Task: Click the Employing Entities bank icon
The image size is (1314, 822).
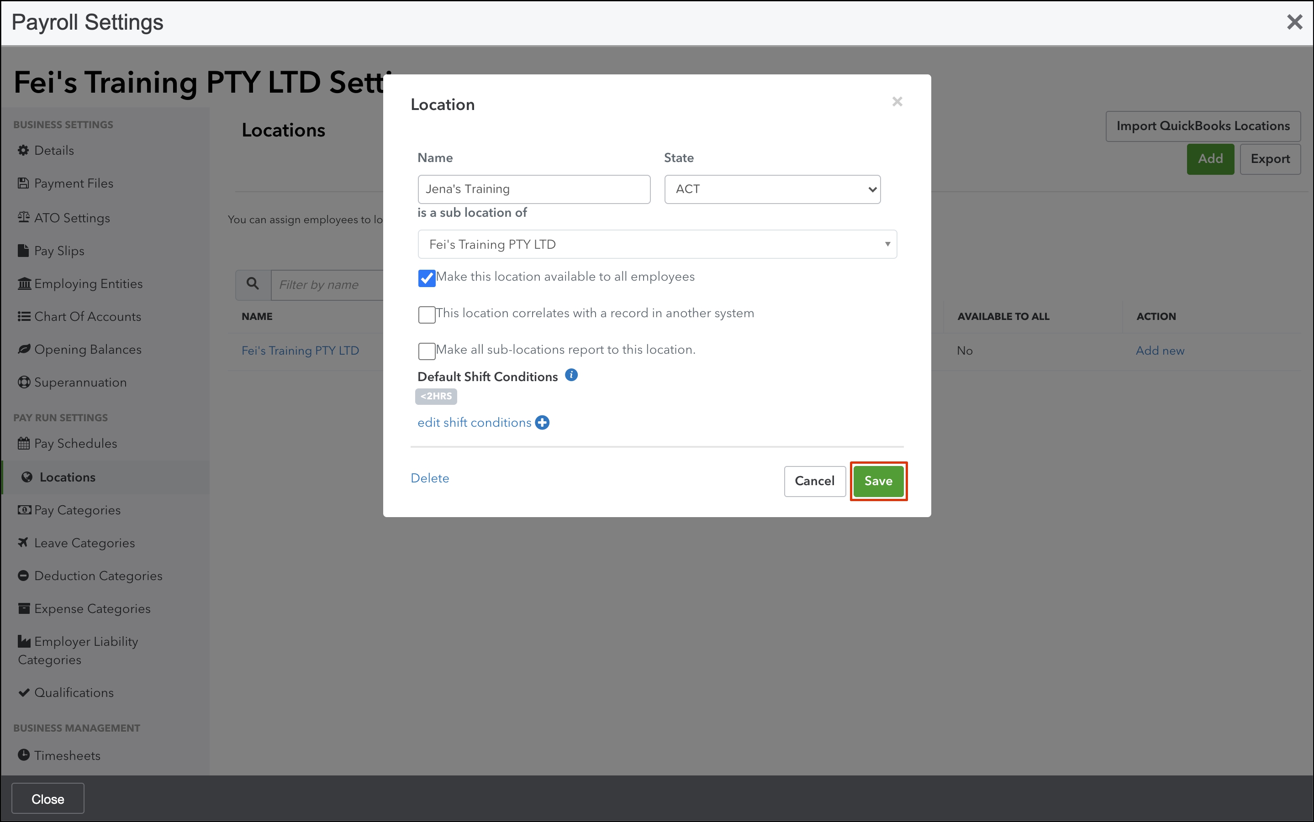Action: (x=24, y=284)
